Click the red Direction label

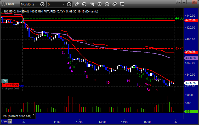tap(10, 85)
